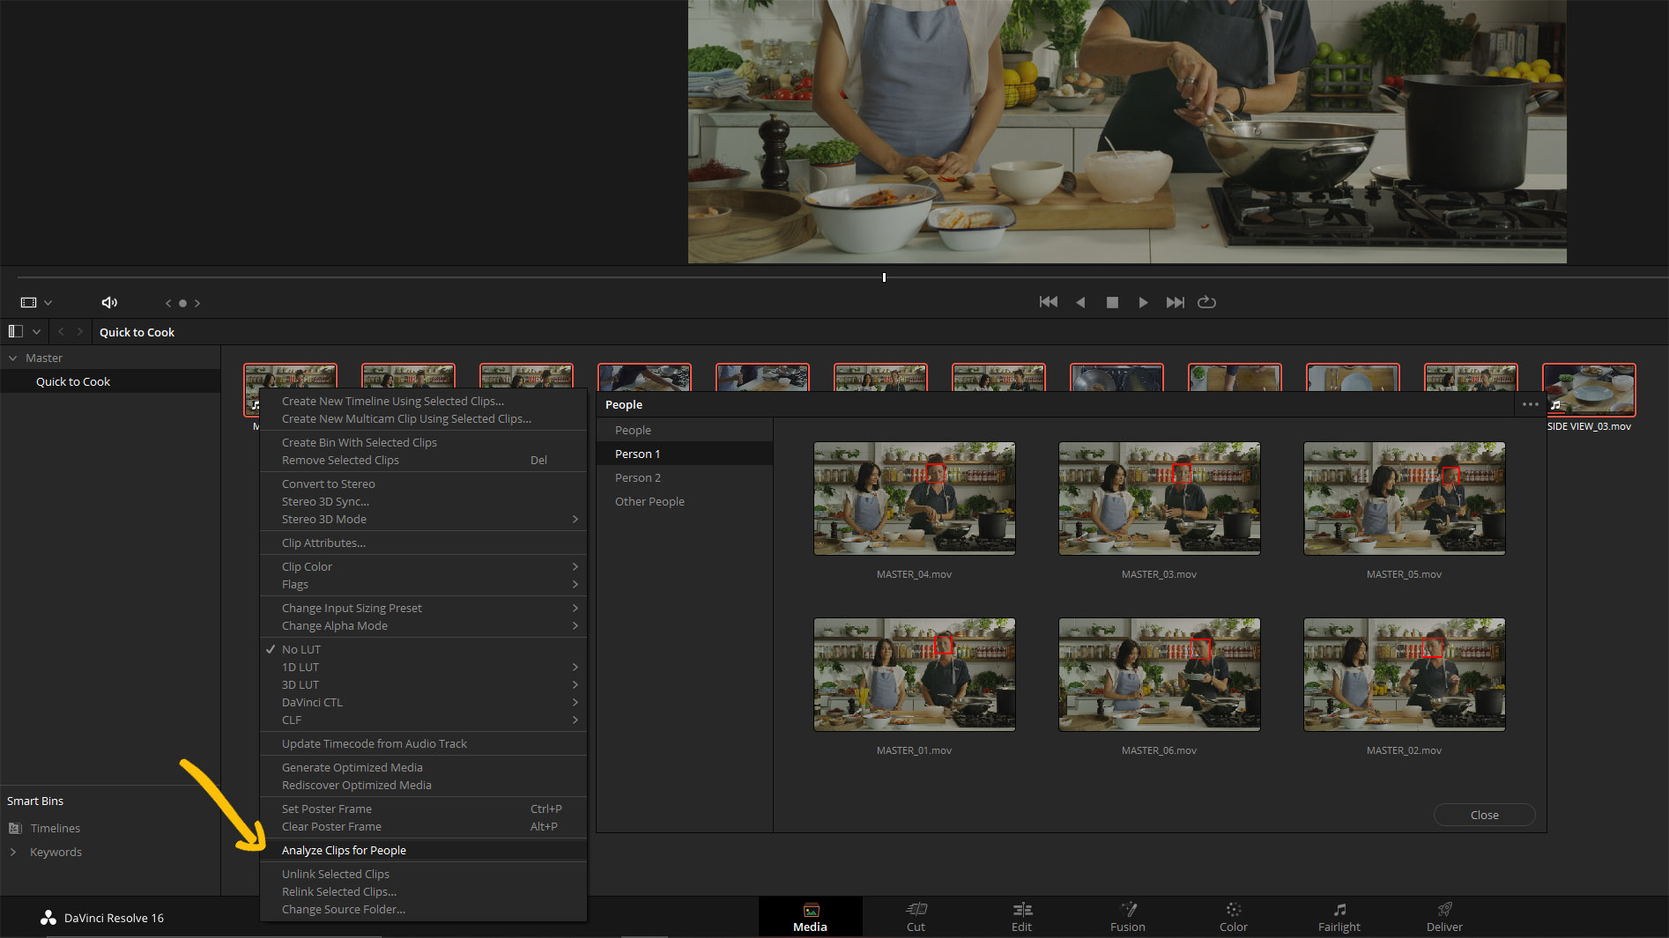Click the loop playback icon
This screenshot has width=1669, height=938.
coord(1206,302)
